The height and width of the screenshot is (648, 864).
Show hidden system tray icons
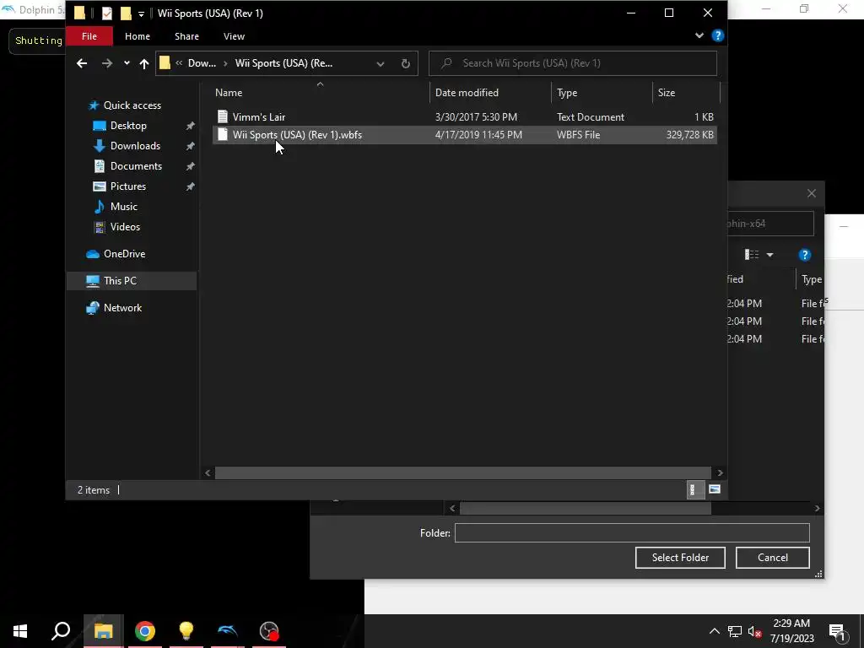click(x=714, y=631)
